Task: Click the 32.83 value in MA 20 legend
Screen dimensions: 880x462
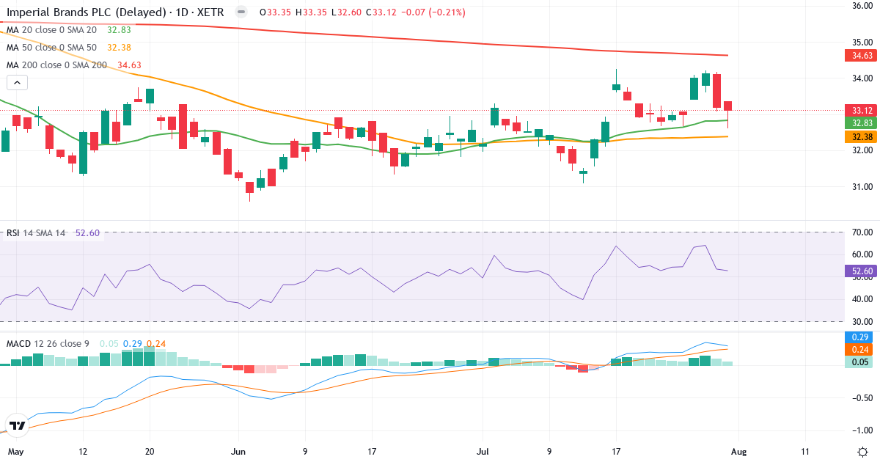Action: click(x=120, y=30)
